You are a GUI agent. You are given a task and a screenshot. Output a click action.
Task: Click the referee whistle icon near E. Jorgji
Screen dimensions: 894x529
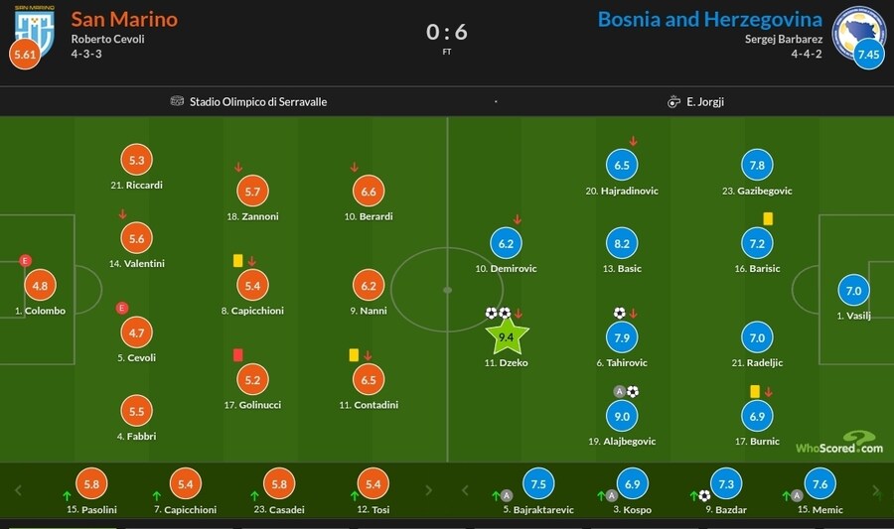[674, 101]
